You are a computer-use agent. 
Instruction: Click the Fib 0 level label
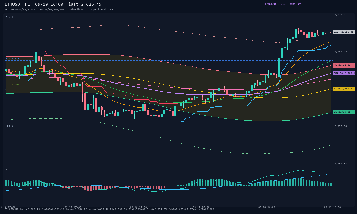9,126
